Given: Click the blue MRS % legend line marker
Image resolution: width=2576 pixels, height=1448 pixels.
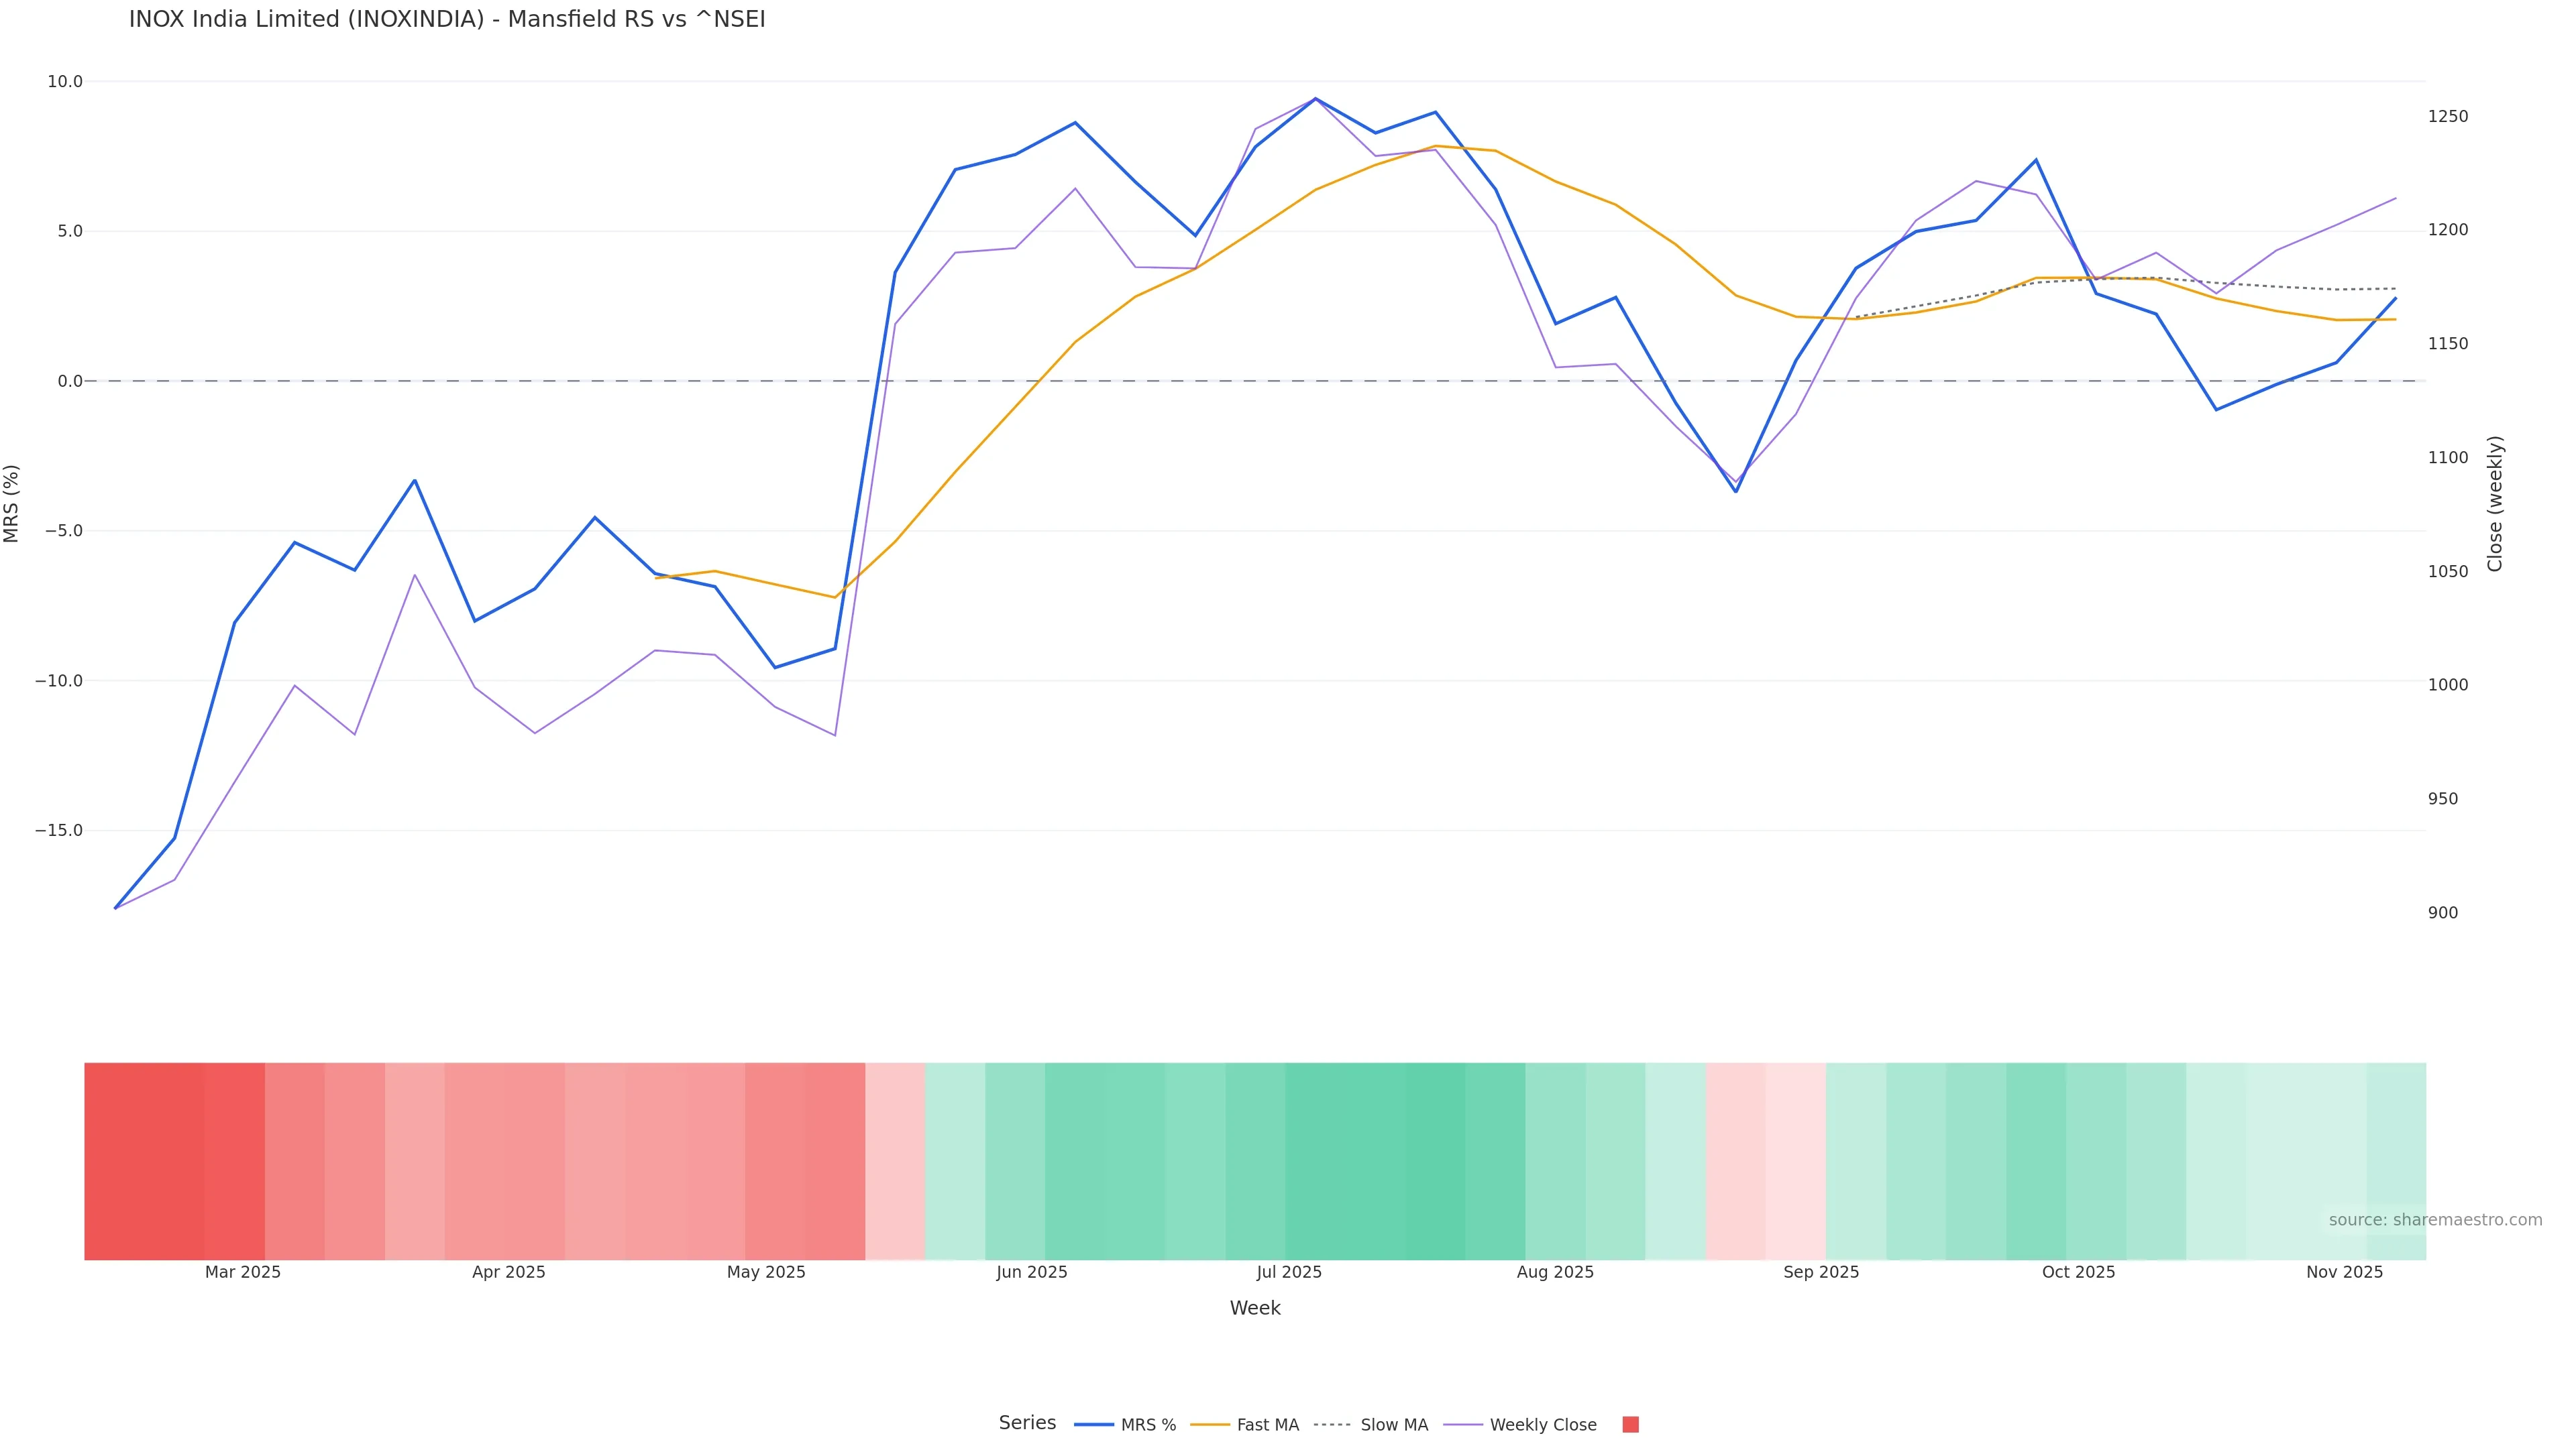Looking at the screenshot, I should [1094, 1425].
